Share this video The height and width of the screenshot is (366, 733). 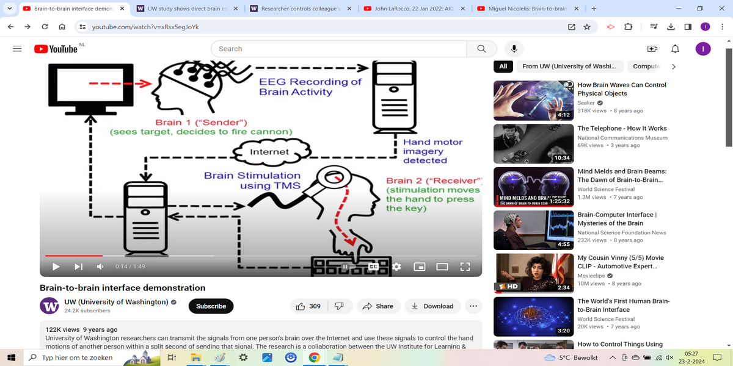379,306
